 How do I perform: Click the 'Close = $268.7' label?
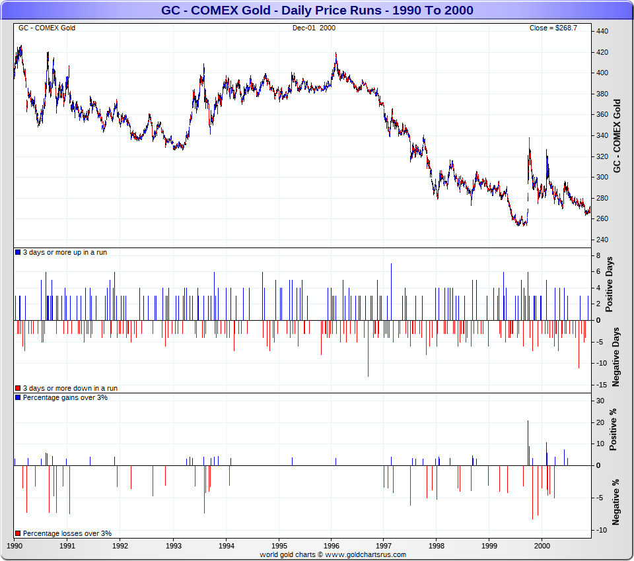tap(553, 28)
